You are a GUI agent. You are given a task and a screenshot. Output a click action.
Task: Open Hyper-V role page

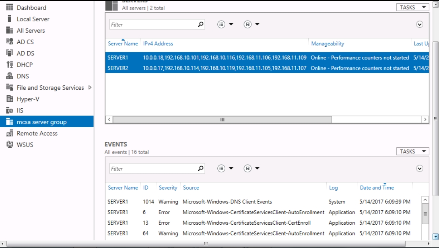click(28, 99)
